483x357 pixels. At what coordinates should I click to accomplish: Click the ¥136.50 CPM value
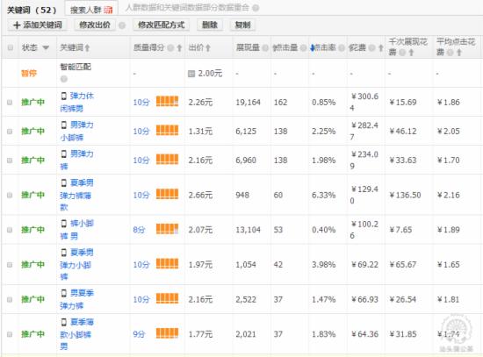point(406,195)
